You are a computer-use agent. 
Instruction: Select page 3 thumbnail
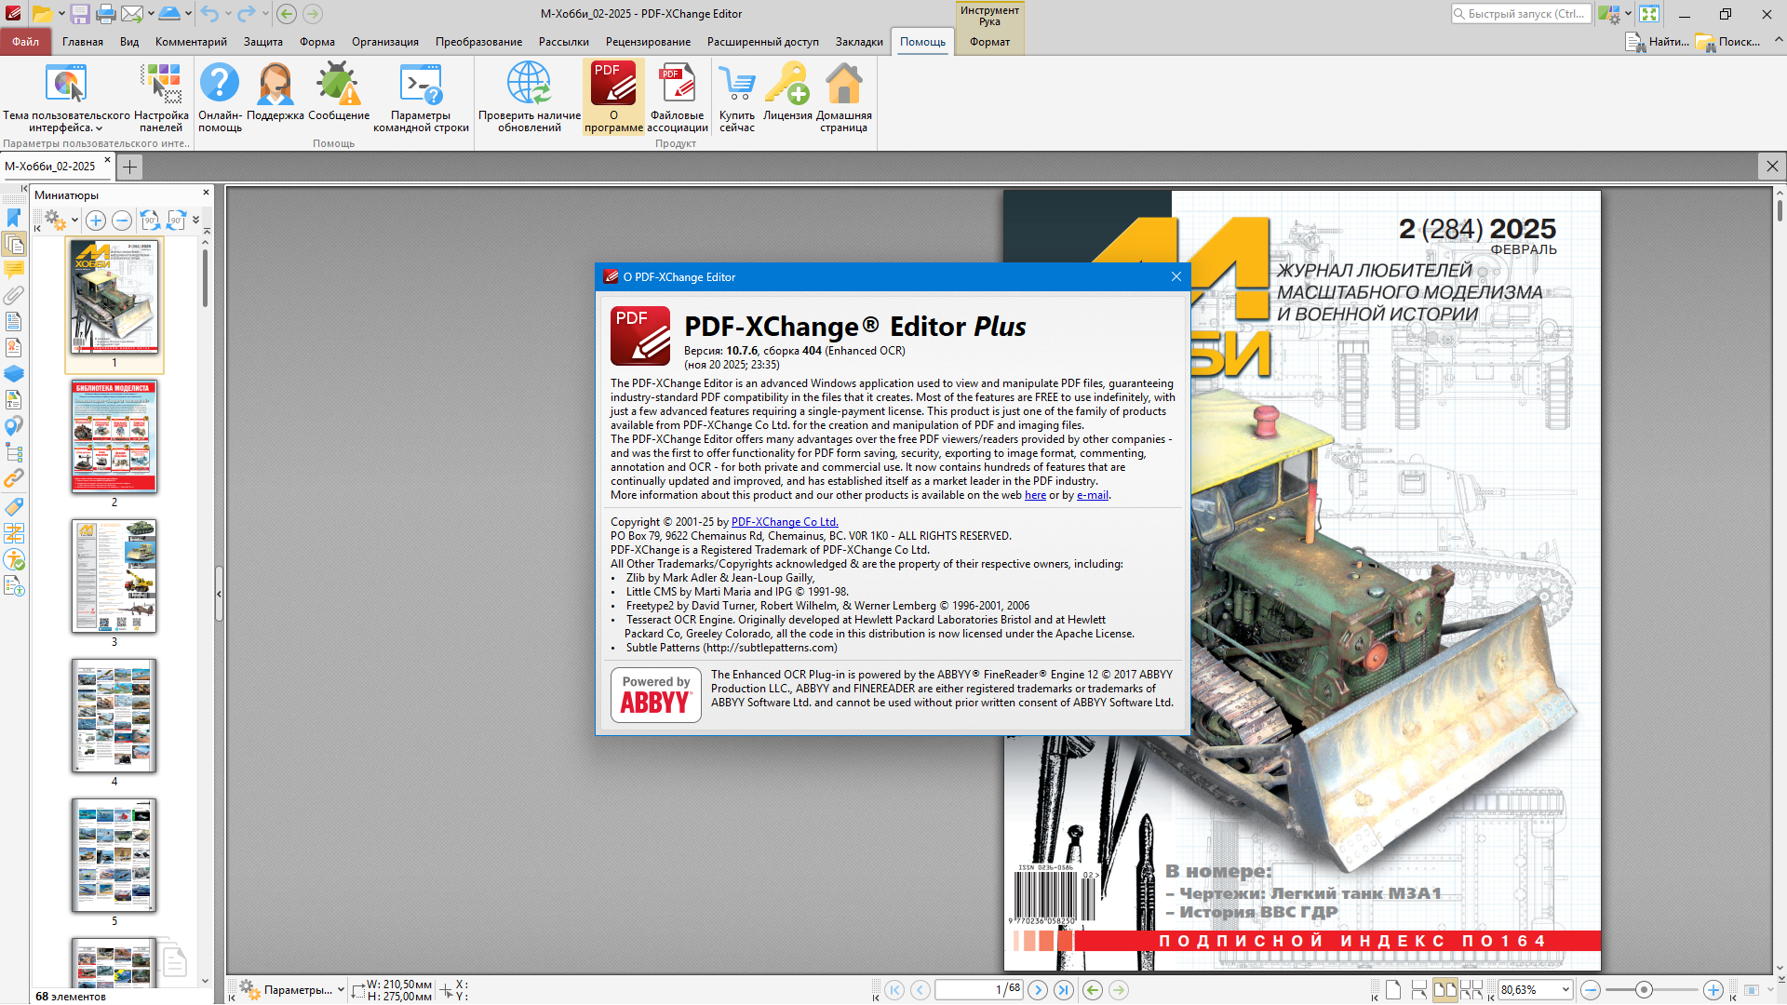(x=114, y=577)
